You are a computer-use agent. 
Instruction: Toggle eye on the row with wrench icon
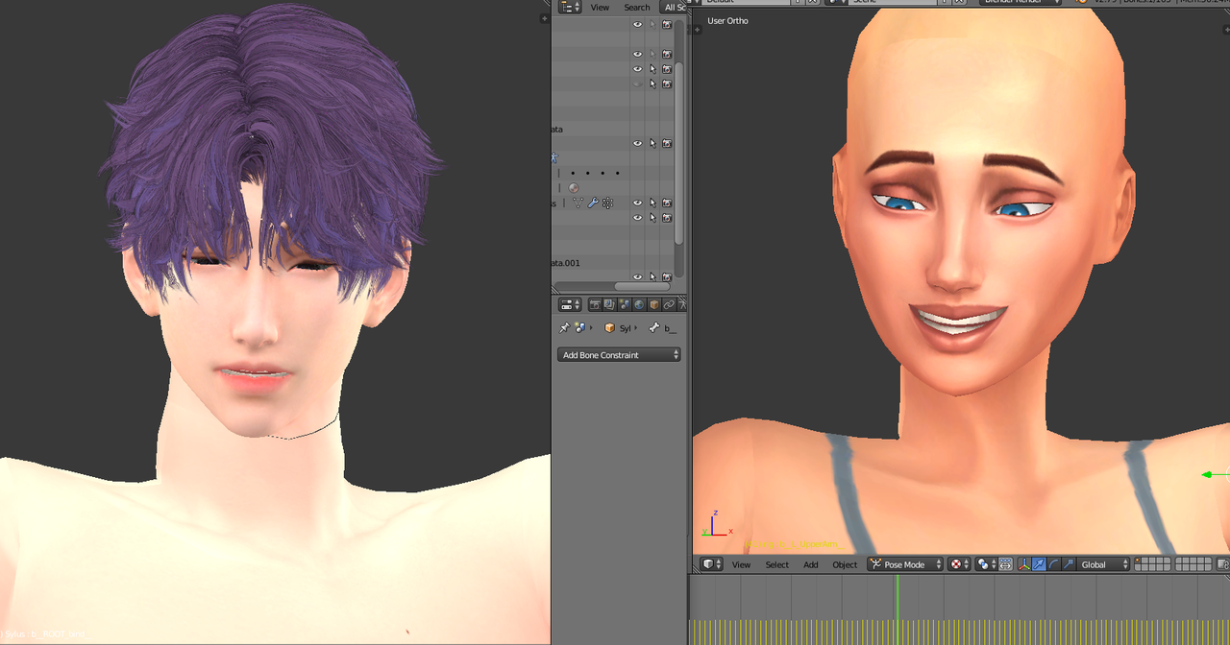click(x=637, y=203)
